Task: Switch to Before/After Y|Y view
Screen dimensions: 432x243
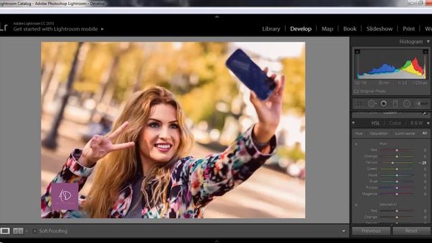Action: 18,231
